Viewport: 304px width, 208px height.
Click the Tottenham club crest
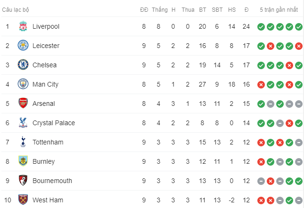[23, 142]
